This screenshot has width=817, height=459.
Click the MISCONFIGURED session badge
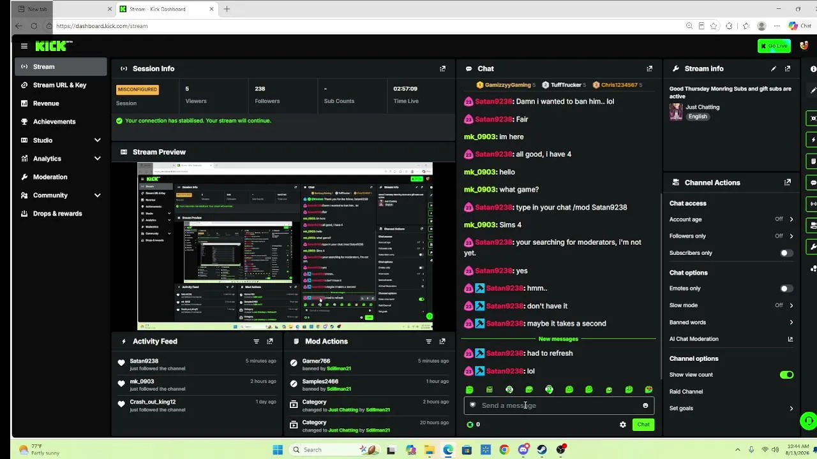(x=137, y=89)
